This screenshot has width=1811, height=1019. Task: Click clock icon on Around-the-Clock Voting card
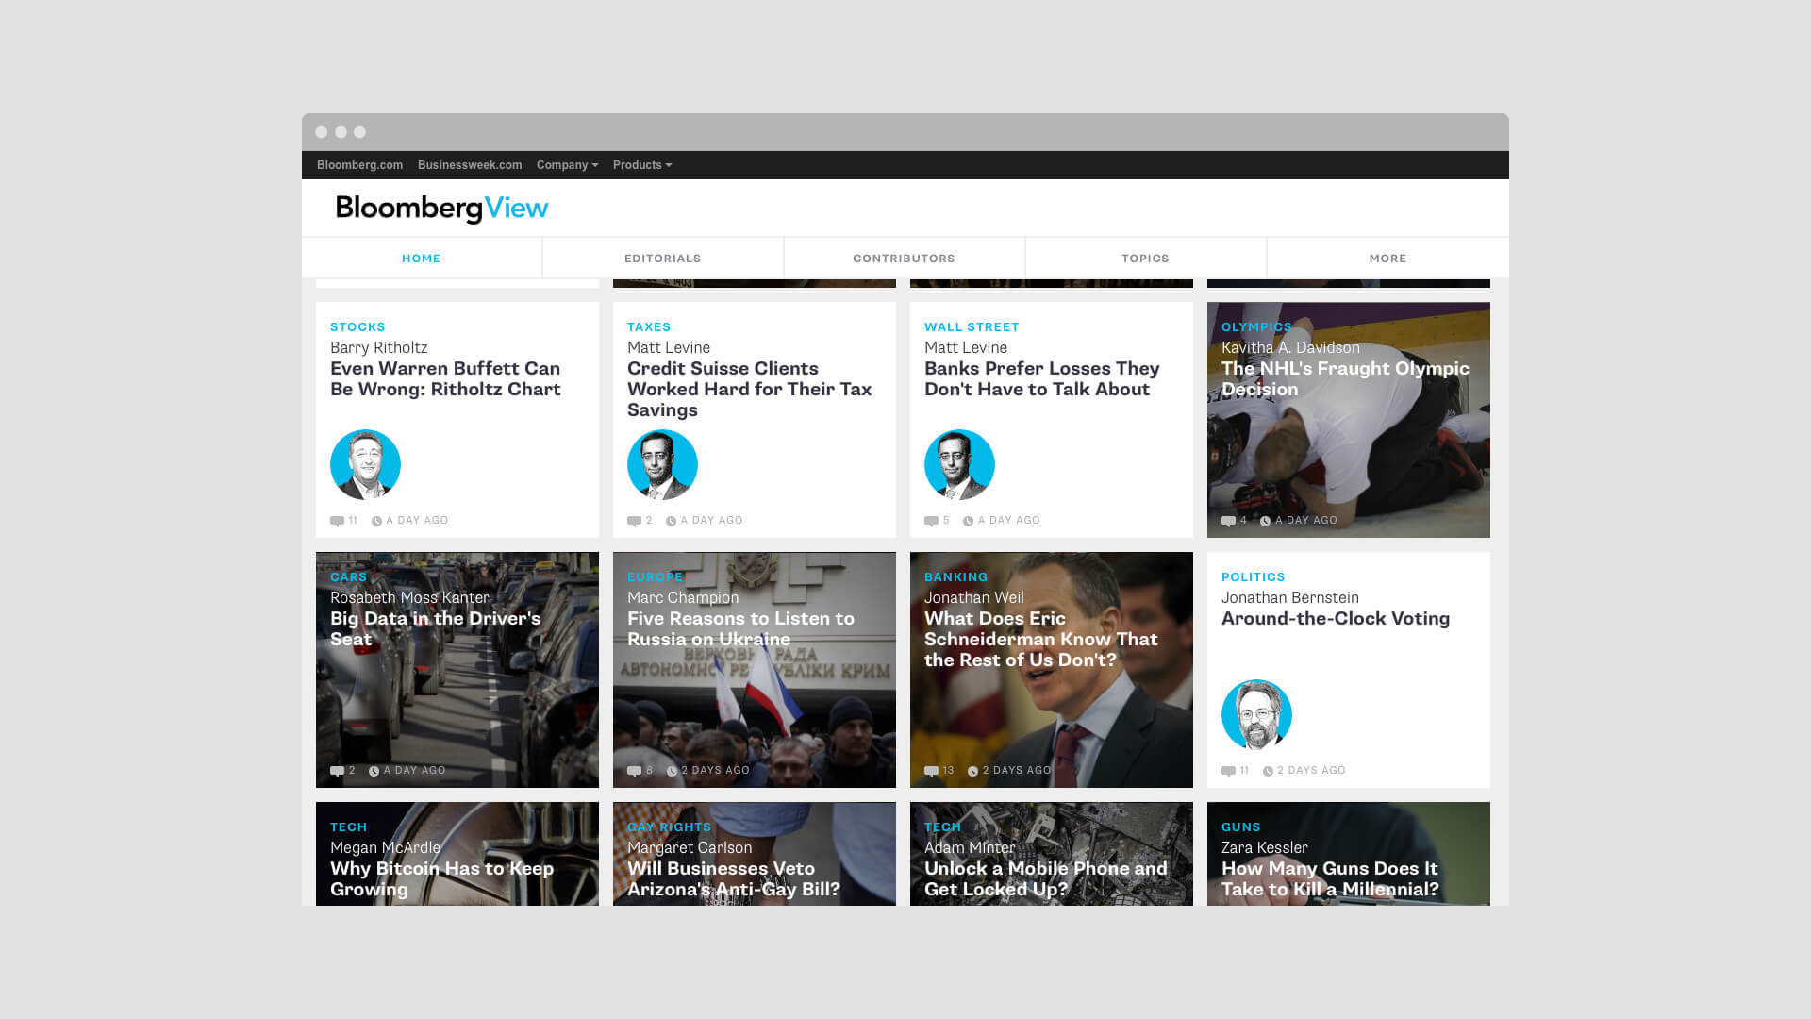tap(1268, 771)
